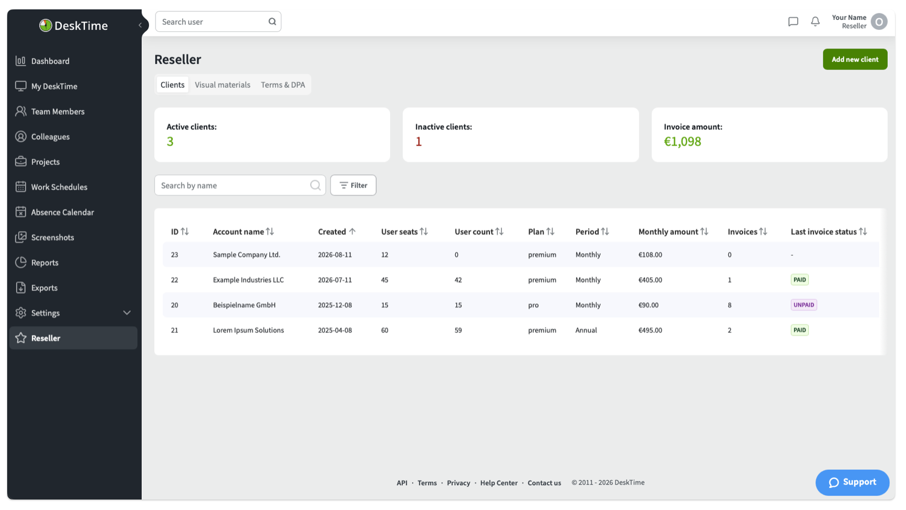Sort table by ID column
Screen dimensions: 906x510
[x=180, y=232]
